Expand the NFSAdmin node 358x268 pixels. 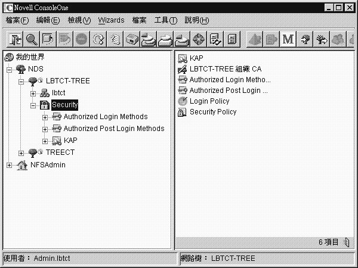click(x=9, y=165)
